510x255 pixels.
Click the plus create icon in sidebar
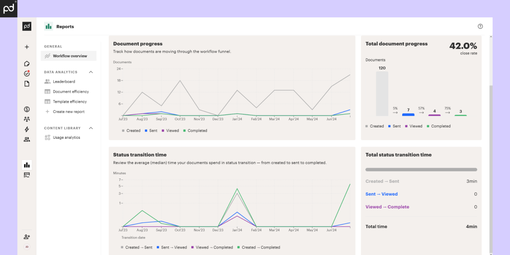pyautogui.click(x=27, y=47)
